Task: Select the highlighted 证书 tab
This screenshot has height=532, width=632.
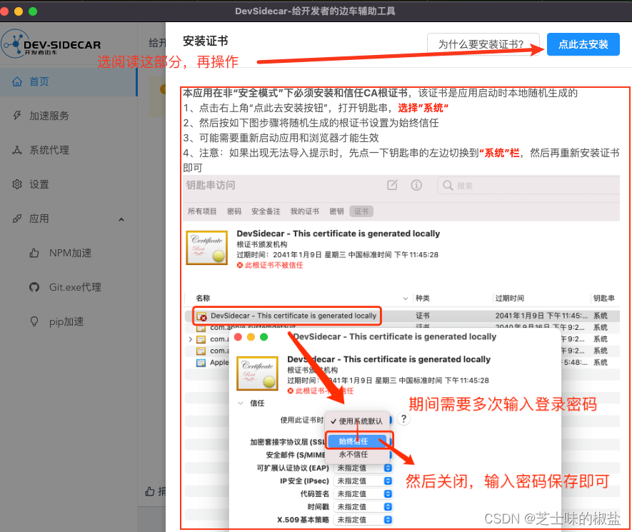Action: click(361, 211)
